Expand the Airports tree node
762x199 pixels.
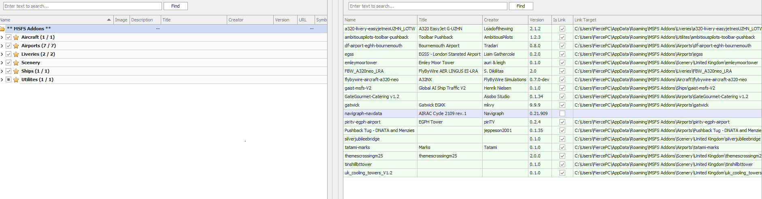pos(2,46)
